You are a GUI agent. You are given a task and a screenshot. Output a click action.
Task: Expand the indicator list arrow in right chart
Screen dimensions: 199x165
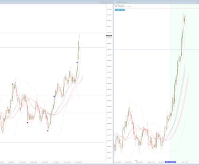tap(115, 5)
